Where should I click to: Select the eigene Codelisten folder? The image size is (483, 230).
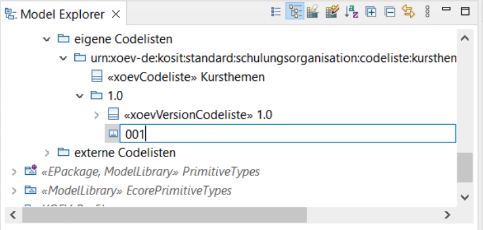(x=123, y=39)
